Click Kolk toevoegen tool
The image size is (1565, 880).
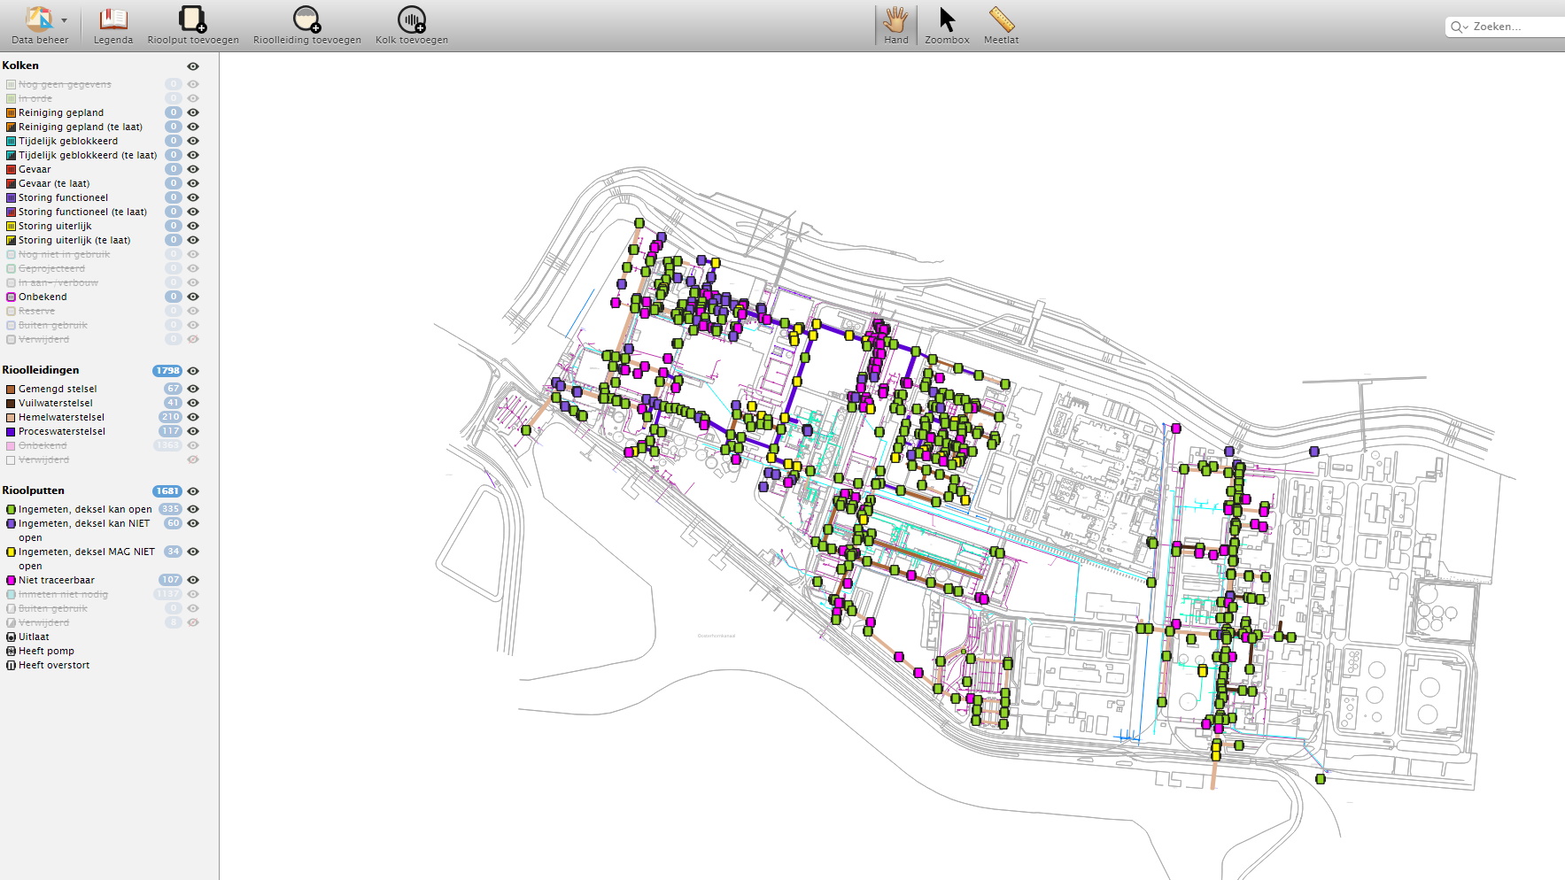(x=411, y=26)
